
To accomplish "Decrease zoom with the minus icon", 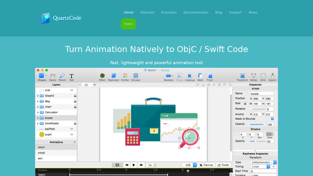I will pyautogui.click(x=80, y=85).
